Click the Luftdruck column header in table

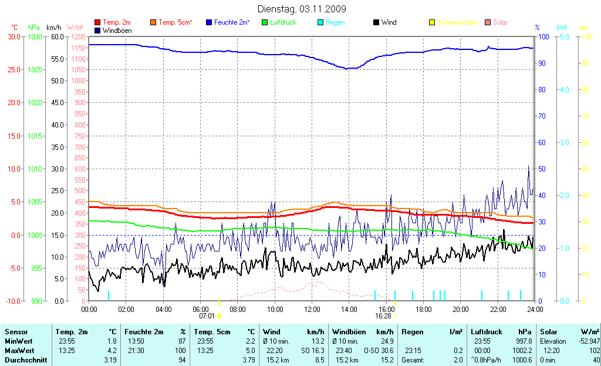(x=486, y=332)
